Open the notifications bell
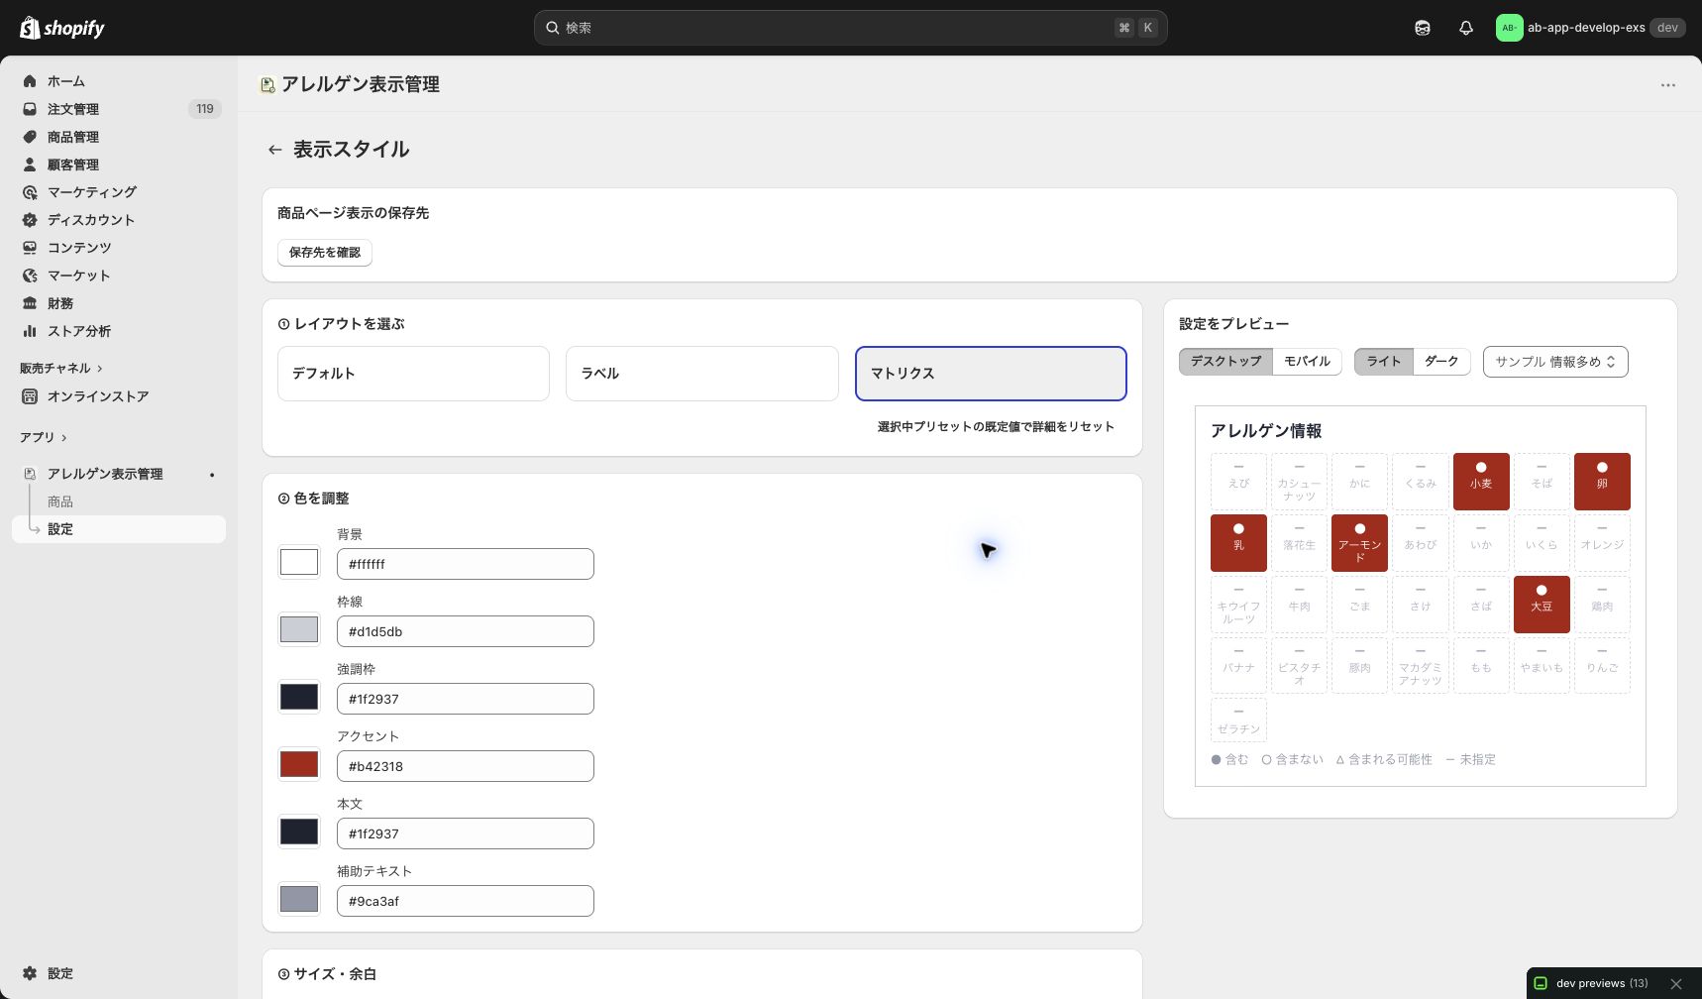Image resolution: width=1702 pixels, height=999 pixels. point(1466,28)
